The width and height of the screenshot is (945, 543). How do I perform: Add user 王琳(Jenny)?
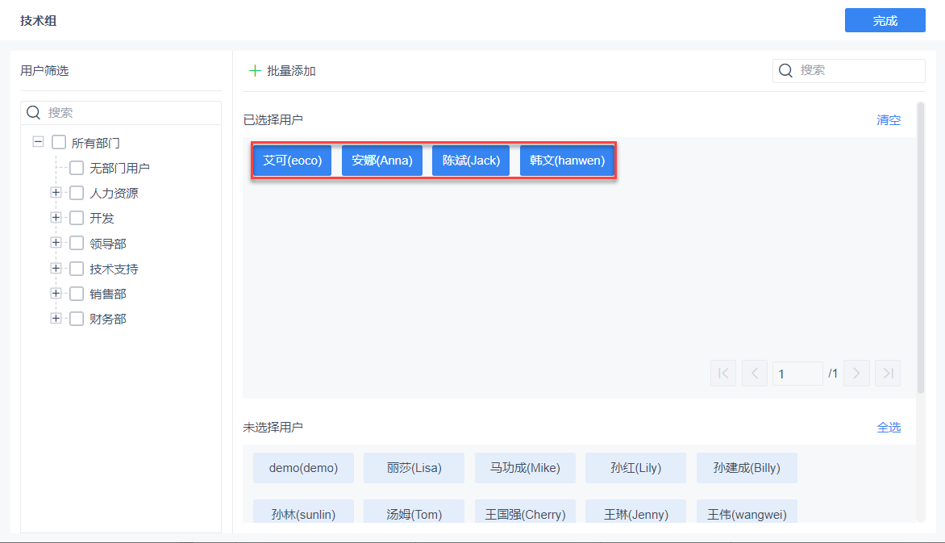(636, 512)
